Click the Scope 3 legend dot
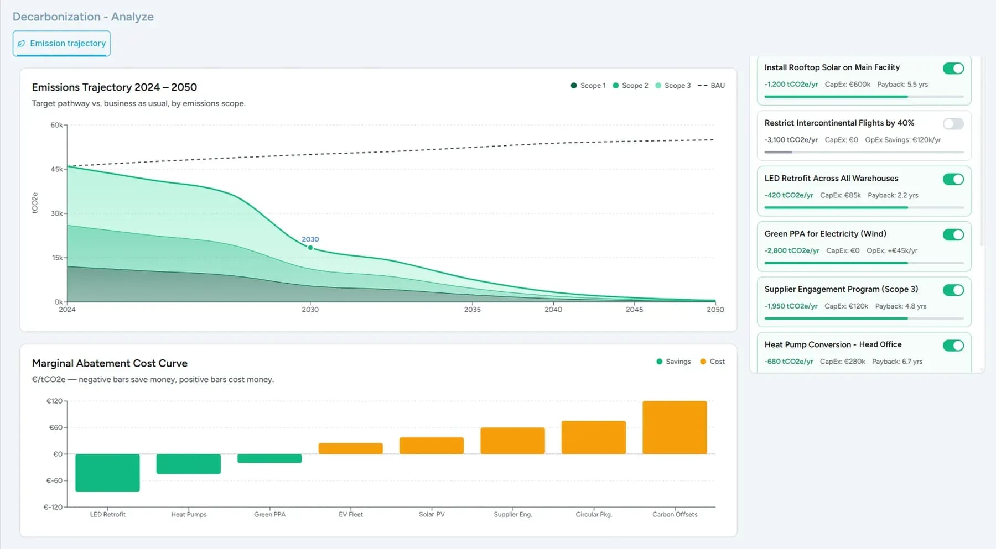Image resolution: width=996 pixels, height=549 pixels. 658,85
